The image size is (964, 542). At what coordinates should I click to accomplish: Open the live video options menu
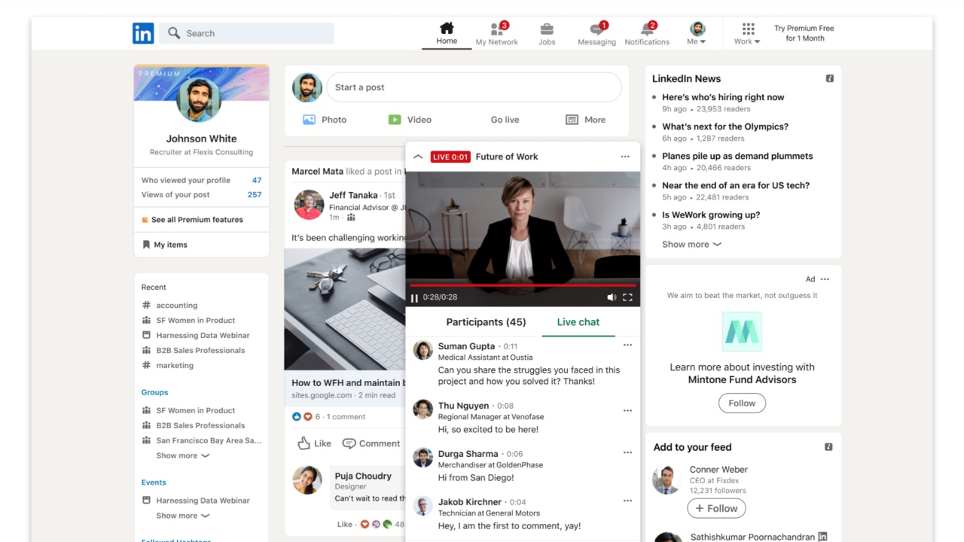pyautogui.click(x=625, y=157)
